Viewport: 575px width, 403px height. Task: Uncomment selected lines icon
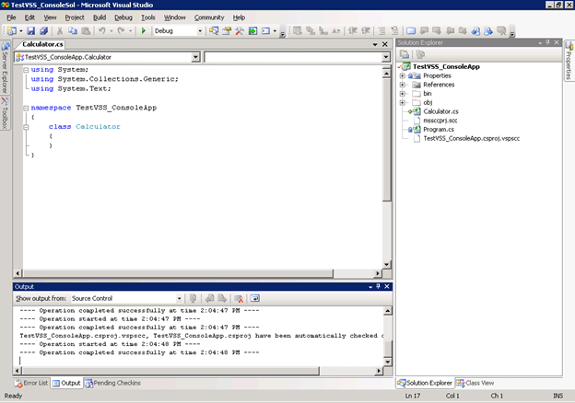coord(394,31)
